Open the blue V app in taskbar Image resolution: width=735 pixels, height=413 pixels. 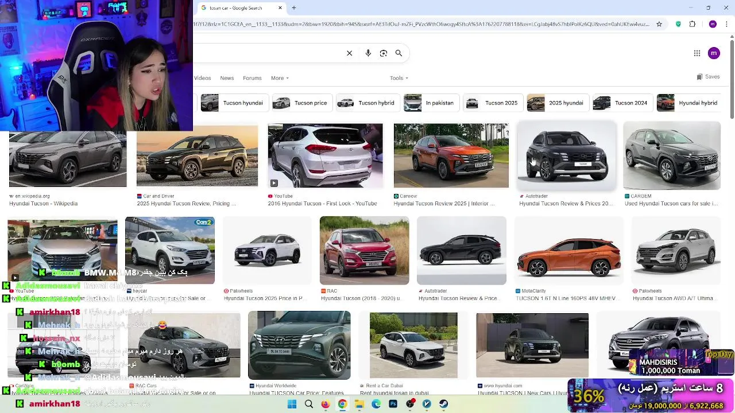tap(427, 404)
